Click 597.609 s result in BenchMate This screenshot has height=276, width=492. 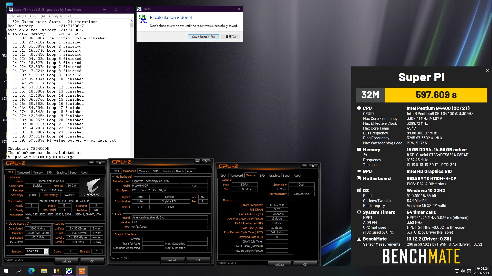pyautogui.click(x=436, y=95)
